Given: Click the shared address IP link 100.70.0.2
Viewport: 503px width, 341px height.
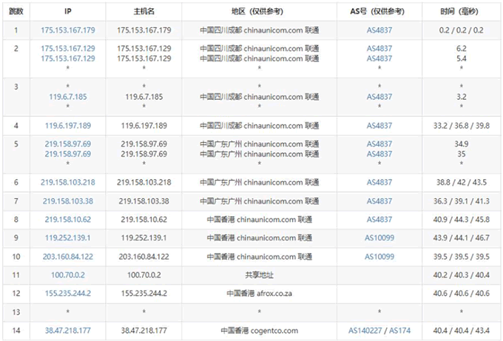Looking at the screenshot, I should [68, 275].
